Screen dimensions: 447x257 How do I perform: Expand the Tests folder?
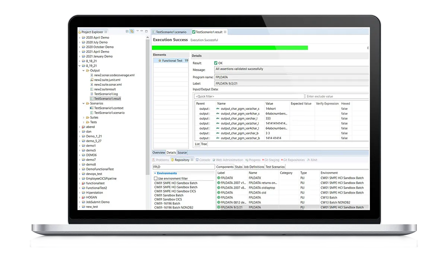coord(83,122)
